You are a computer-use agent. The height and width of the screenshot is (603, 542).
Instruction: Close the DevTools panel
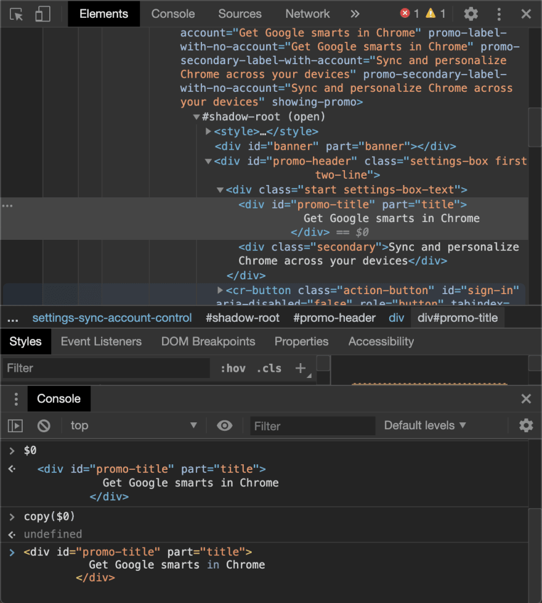tap(526, 14)
